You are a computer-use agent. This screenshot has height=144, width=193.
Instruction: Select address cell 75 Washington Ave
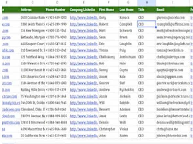tap(32, 96)
